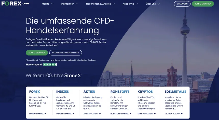Expand the Nachrichten & Analyse chevron

114,4
